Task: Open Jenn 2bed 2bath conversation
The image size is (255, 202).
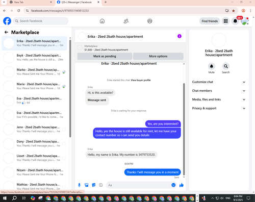Action: pyautogui.click(x=35, y=129)
